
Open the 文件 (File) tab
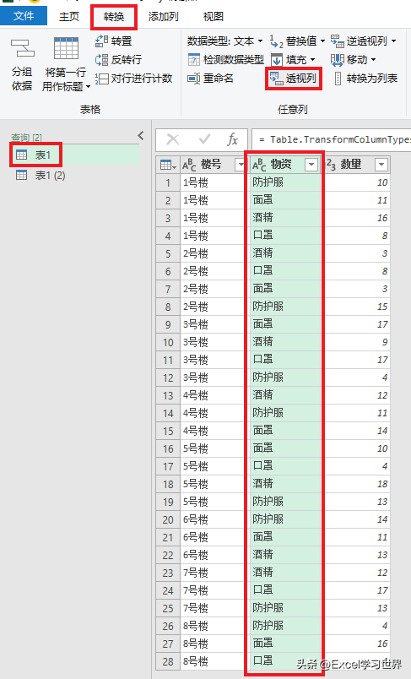click(24, 16)
